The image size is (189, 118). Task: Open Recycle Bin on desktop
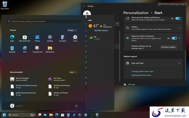pos(5,5)
